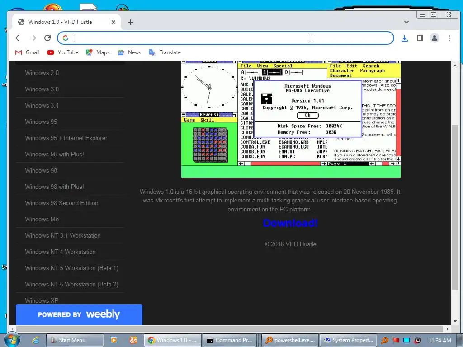Focus the Chrome address bar

pyautogui.click(x=226, y=38)
